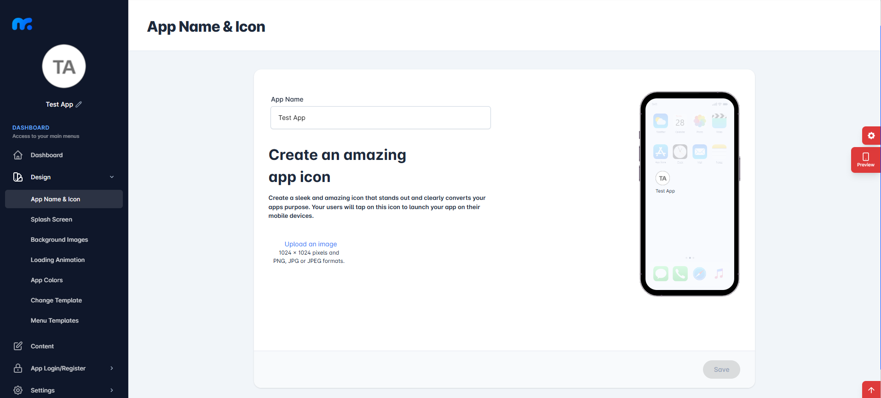Expand the Settings submenu arrow
The height and width of the screenshot is (398, 881).
112,390
